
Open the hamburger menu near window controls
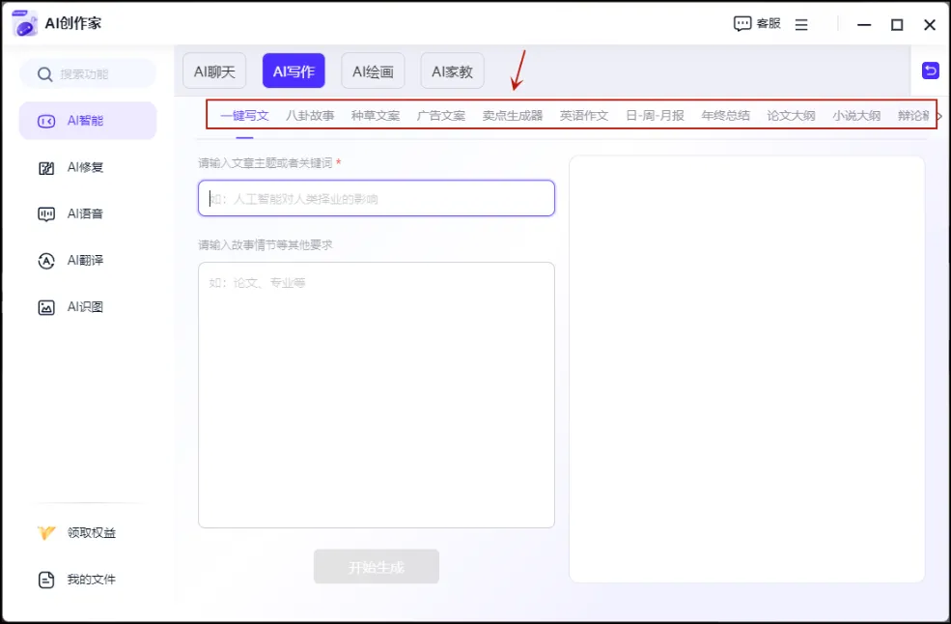(802, 24)
